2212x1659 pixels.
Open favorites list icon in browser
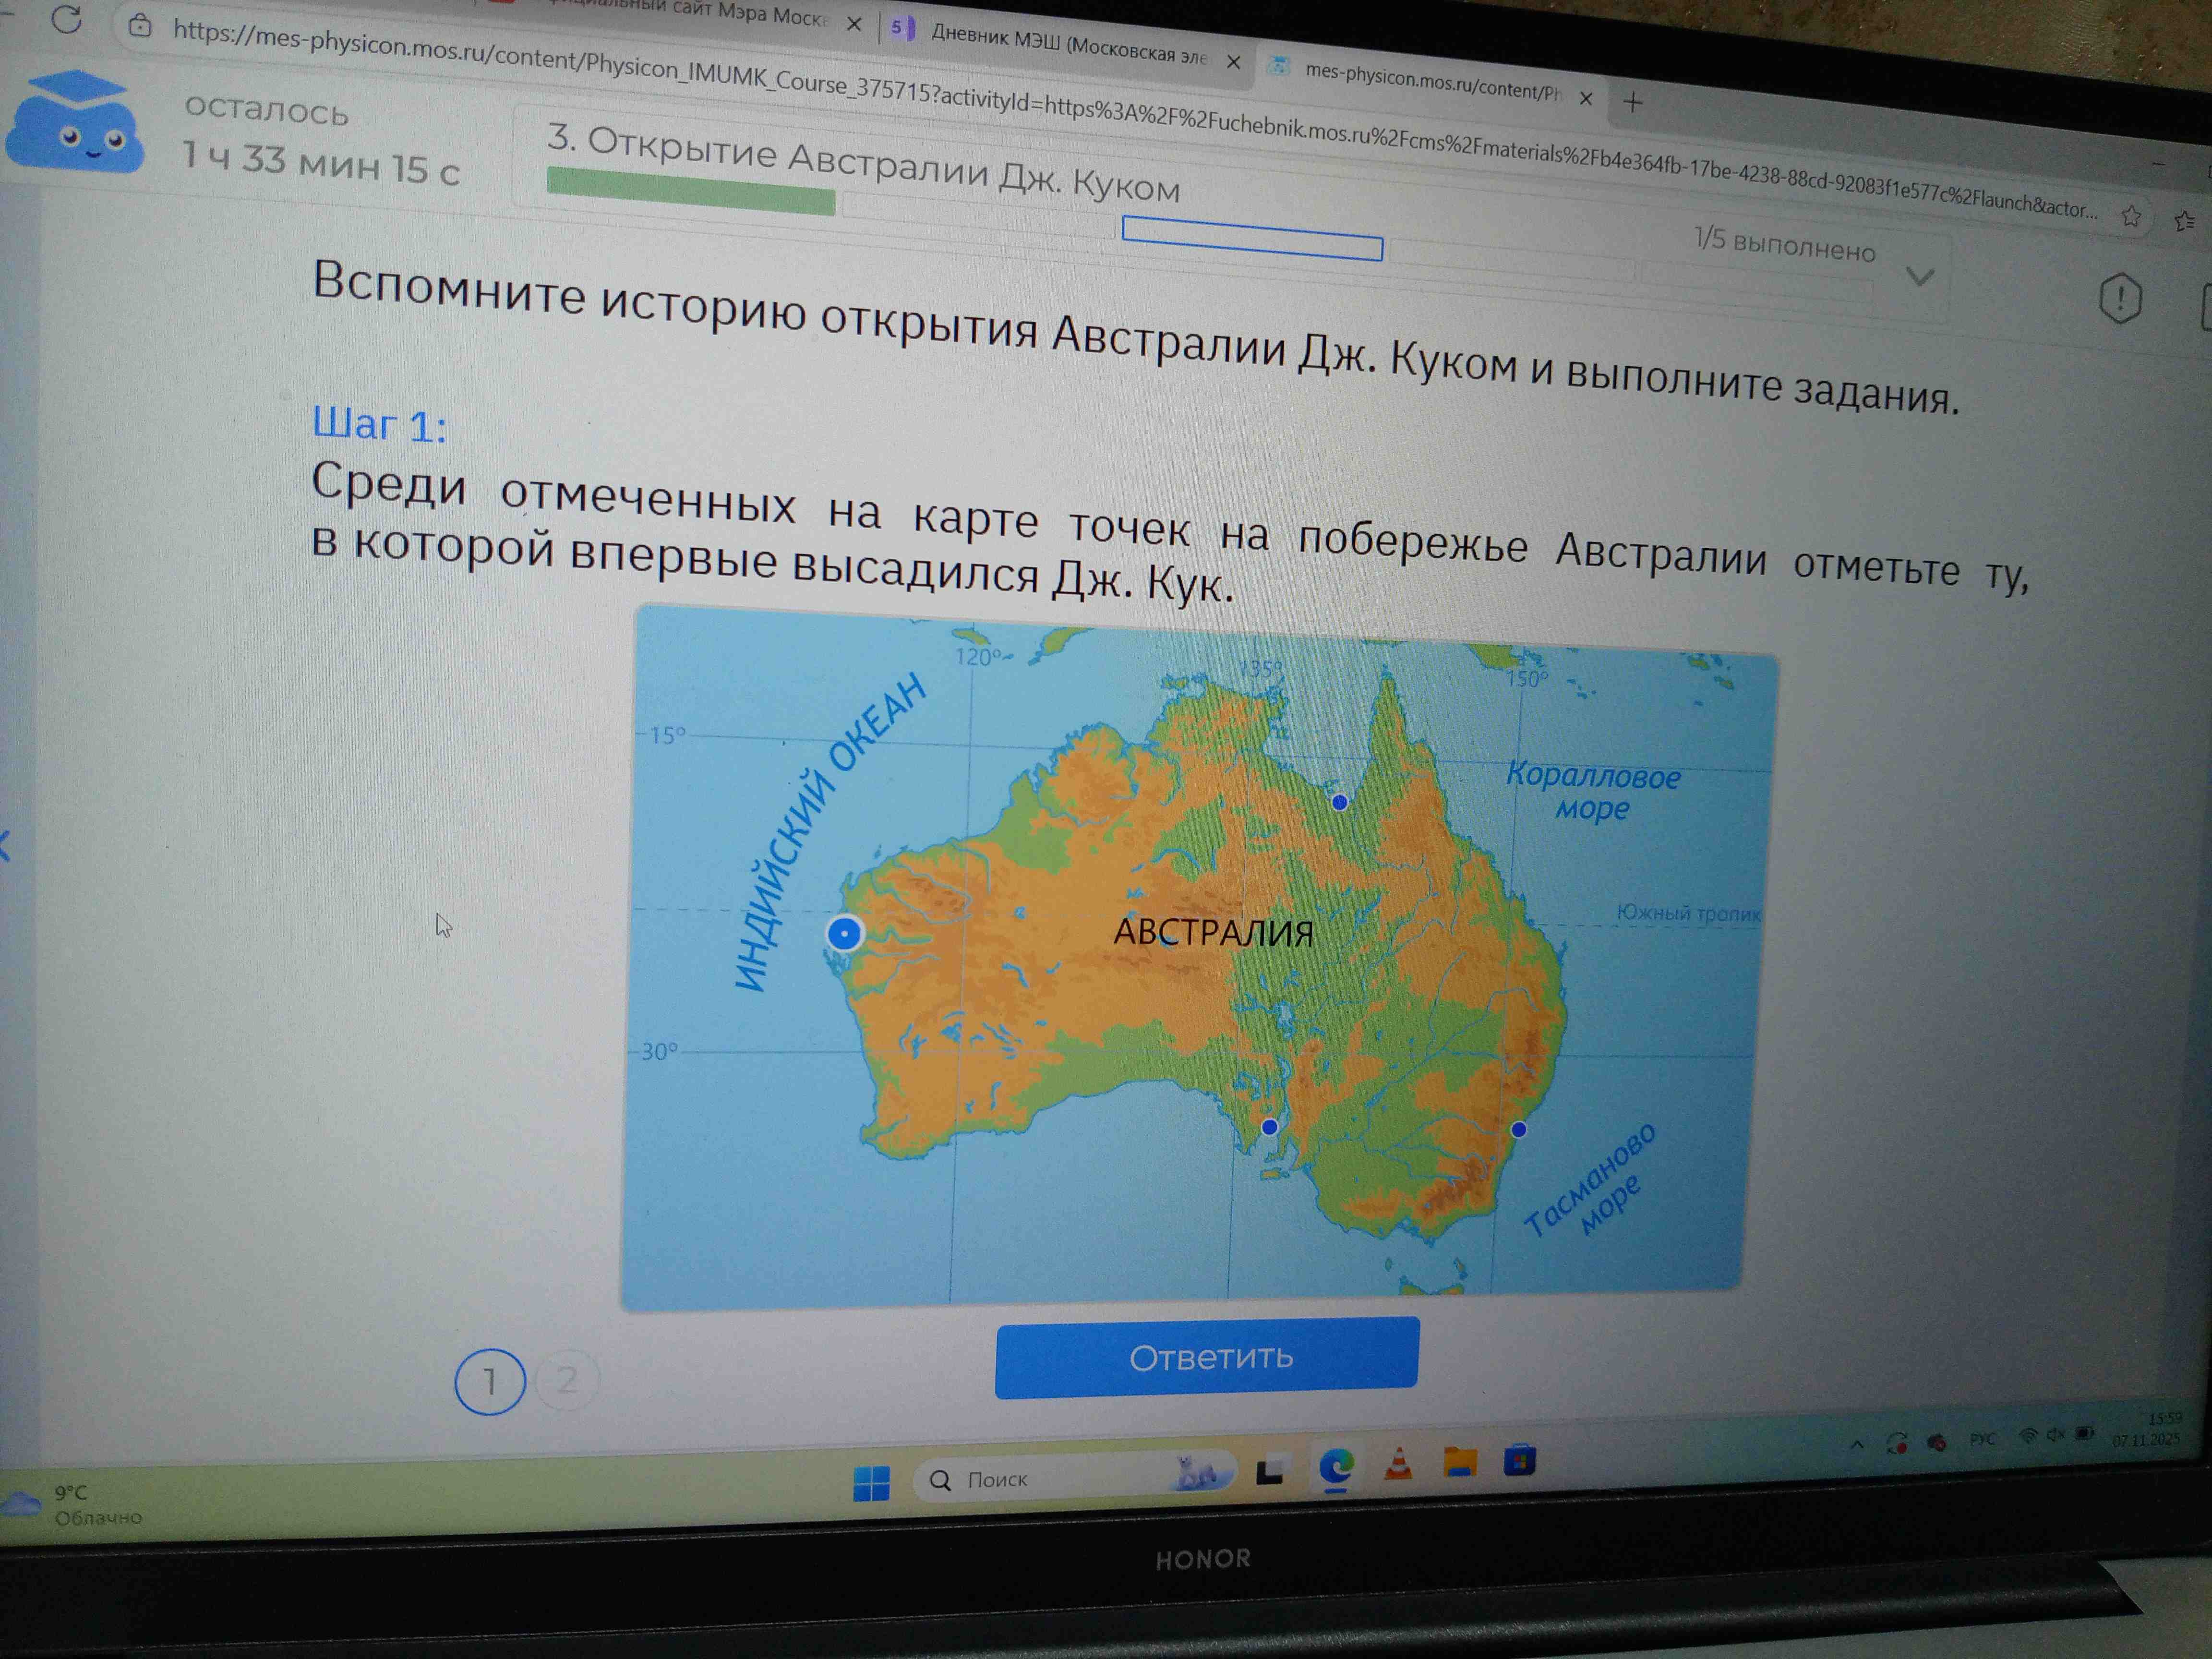(x=2184, y=220)
